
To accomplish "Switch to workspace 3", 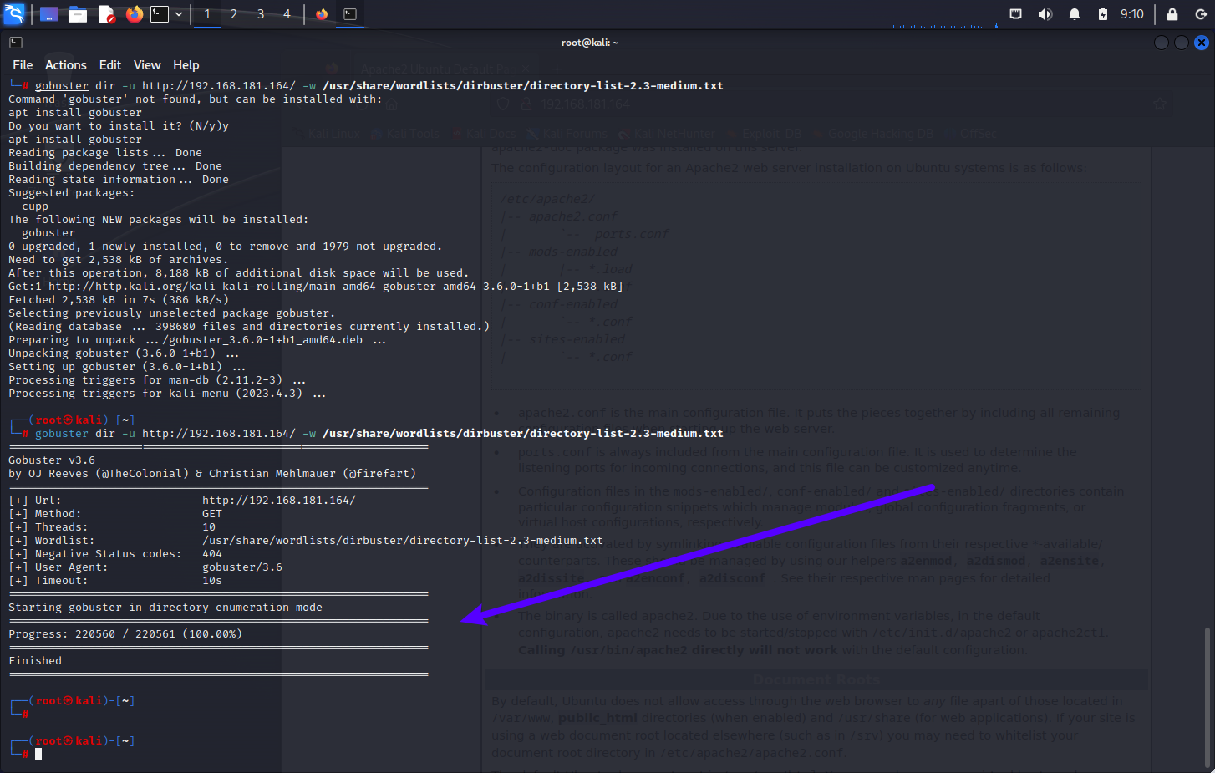I will [x=261, y=14].
